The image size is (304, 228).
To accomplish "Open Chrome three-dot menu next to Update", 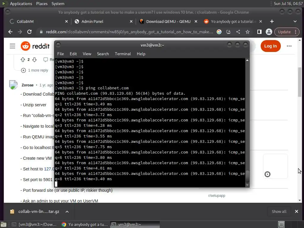I will click(x=296, y=32).
